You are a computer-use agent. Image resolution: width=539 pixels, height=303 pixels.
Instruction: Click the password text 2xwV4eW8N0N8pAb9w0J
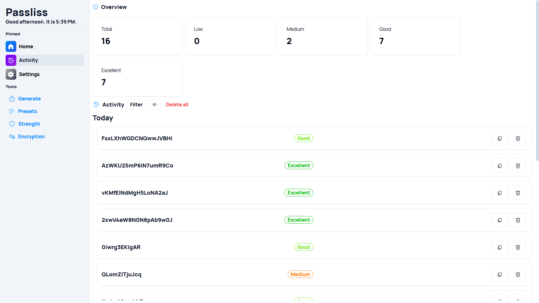137,220
